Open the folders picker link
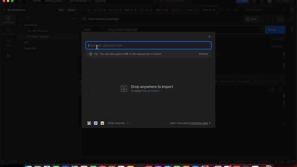 point(155,91)
